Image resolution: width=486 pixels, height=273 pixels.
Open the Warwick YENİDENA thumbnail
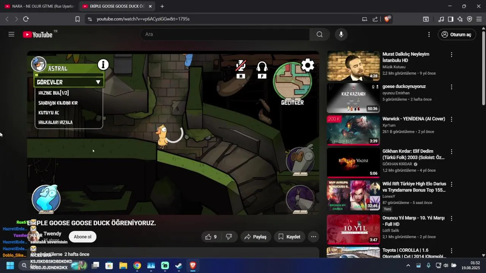click(x=353, y=130)
